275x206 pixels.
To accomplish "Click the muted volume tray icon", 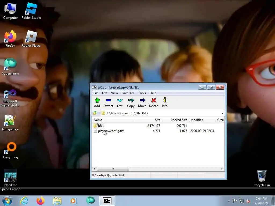I will (248, 201).
